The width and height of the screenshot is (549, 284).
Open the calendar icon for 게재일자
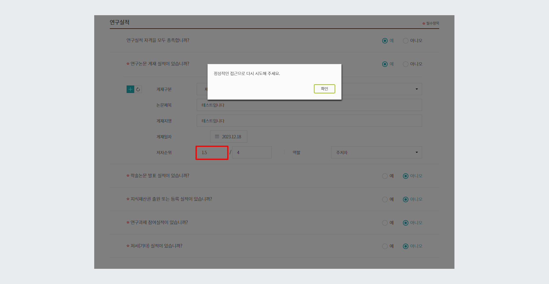click(217, 137)
